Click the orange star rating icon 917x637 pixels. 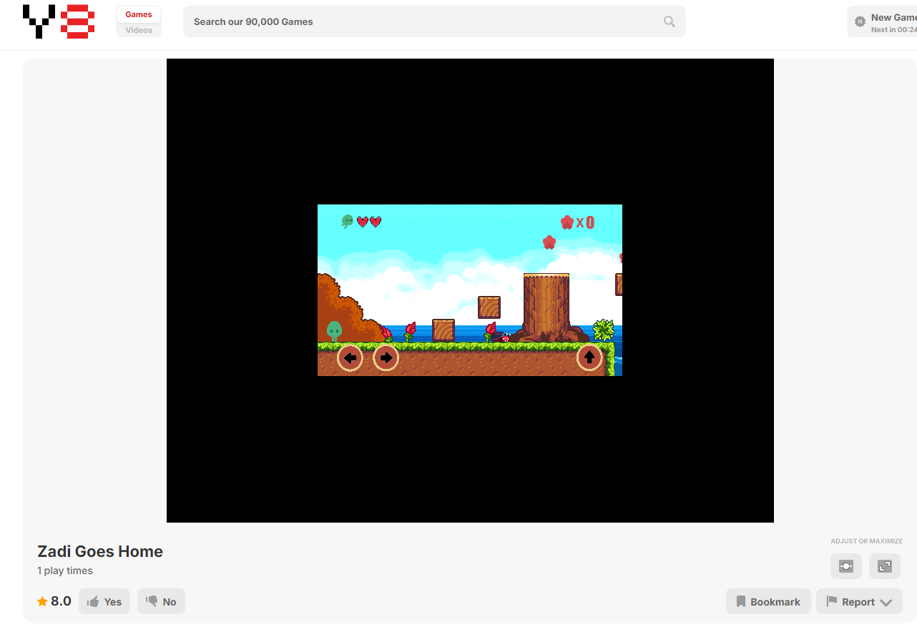click(43, 601)
